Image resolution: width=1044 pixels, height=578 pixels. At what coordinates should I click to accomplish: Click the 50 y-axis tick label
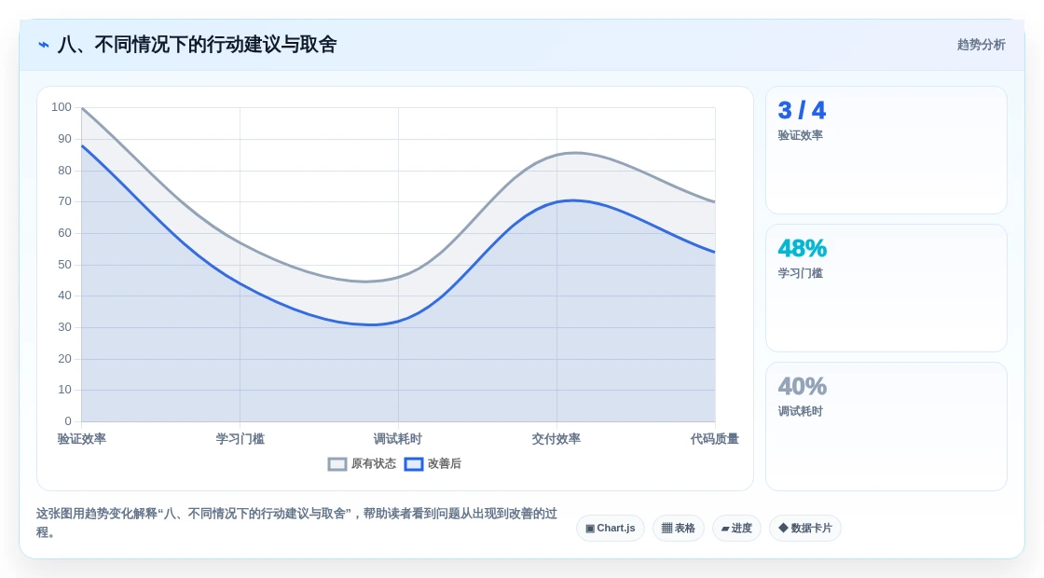click(x=64, y=265)
